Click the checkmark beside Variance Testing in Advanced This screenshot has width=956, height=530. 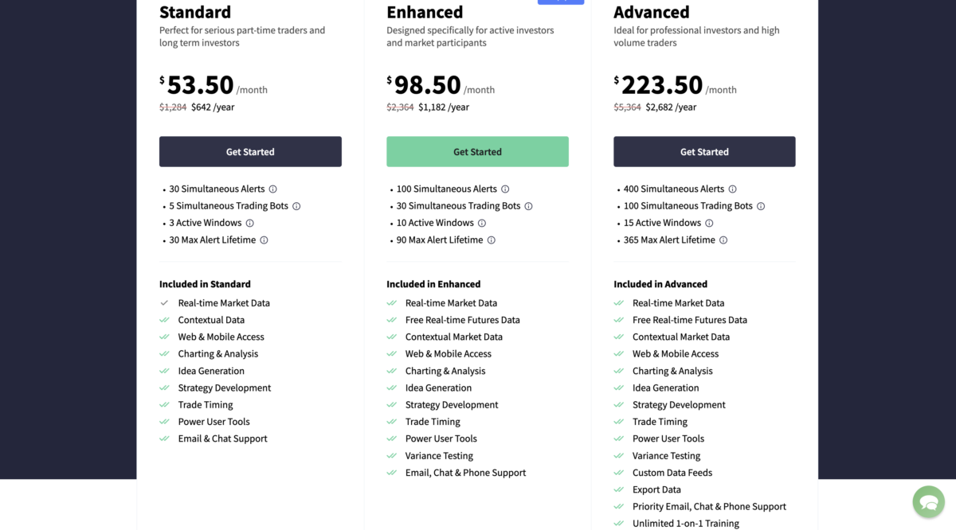[619, 455]
